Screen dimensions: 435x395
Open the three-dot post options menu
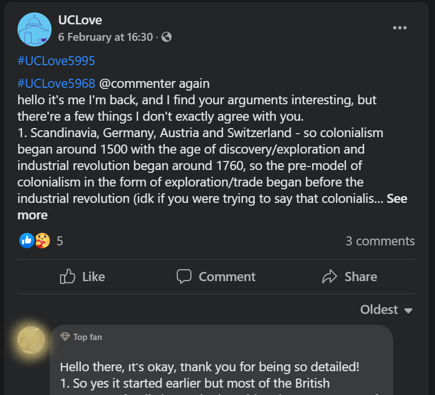pyautogui.click(x=400, y=28)
